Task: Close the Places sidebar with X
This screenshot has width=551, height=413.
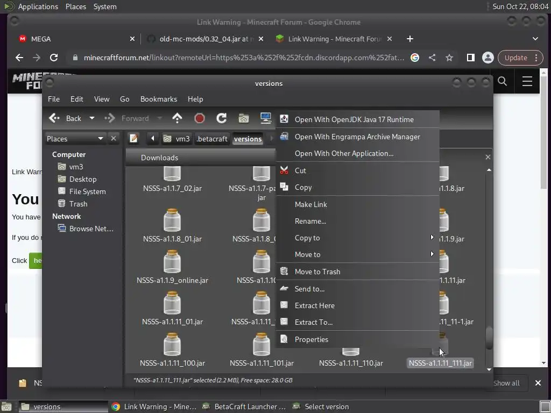Action: click(x=114, y=138)
